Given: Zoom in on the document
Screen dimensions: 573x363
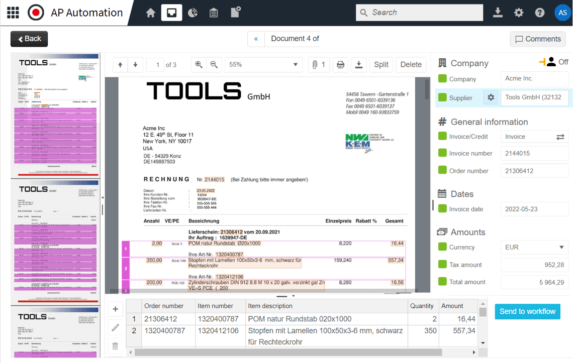Looking at the screenshot, I should click(x=199, y=64).
